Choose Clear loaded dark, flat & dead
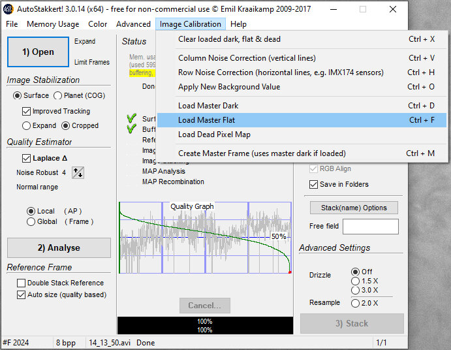 click(302, 39)
